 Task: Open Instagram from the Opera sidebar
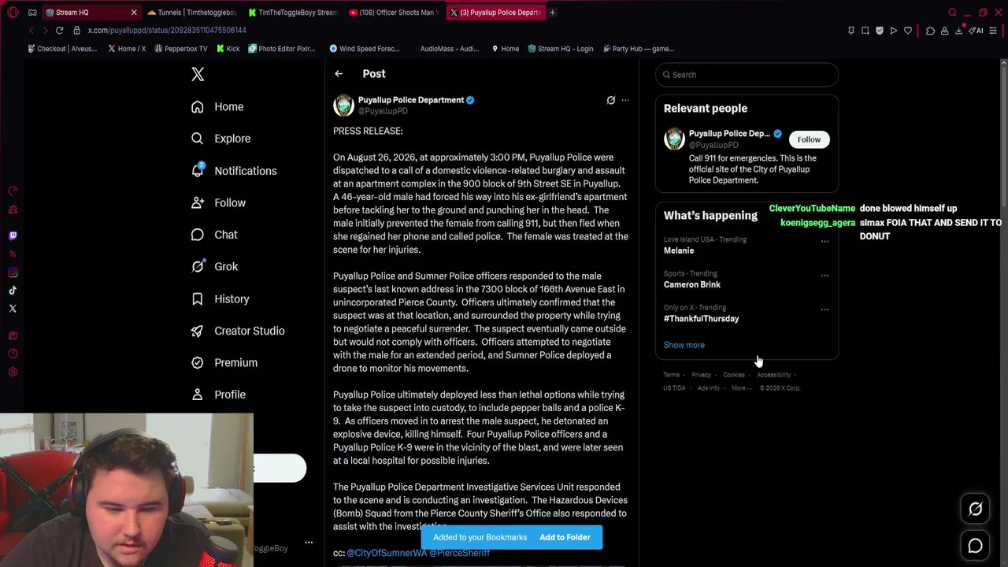coord(13,272)
